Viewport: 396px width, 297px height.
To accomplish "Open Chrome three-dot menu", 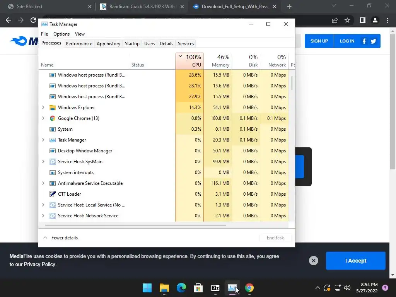I will click(387, 20).
